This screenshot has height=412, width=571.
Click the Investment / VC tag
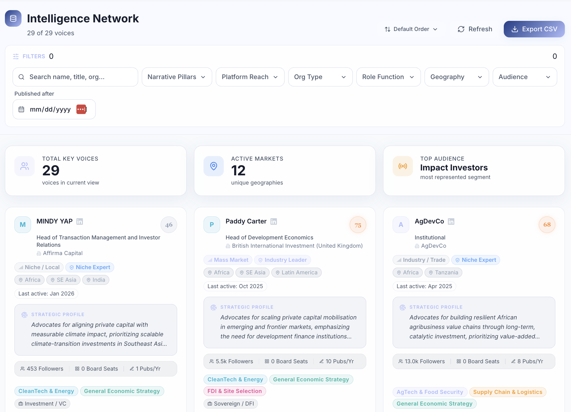click(42, 404)
